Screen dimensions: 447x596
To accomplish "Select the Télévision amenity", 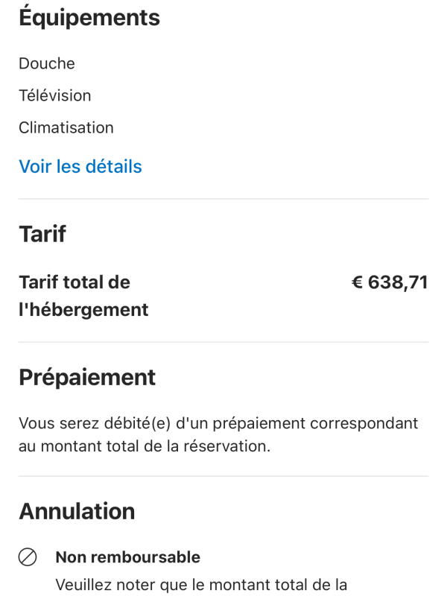I will tap(55, 95).
